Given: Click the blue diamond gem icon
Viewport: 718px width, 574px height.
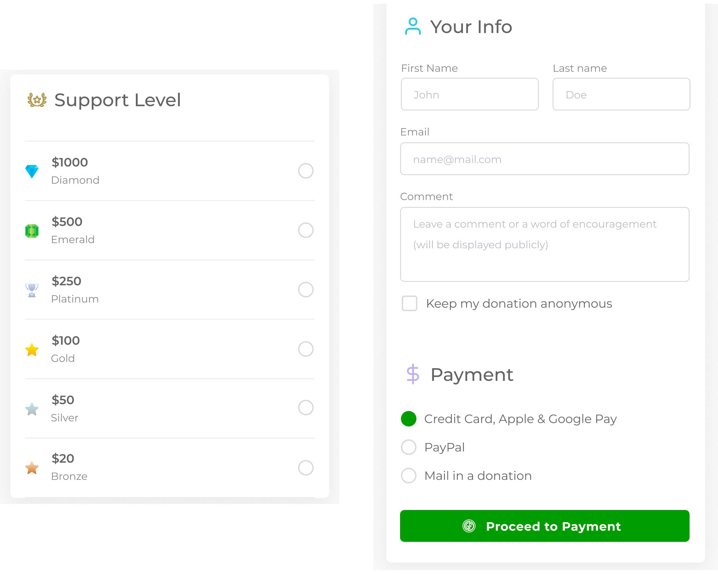Looking at the screenshot, I should [x=32, y=171].
